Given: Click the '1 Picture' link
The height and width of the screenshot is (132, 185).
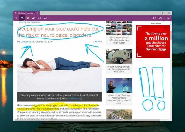Looking at the screenshot, I should [97, 41].
